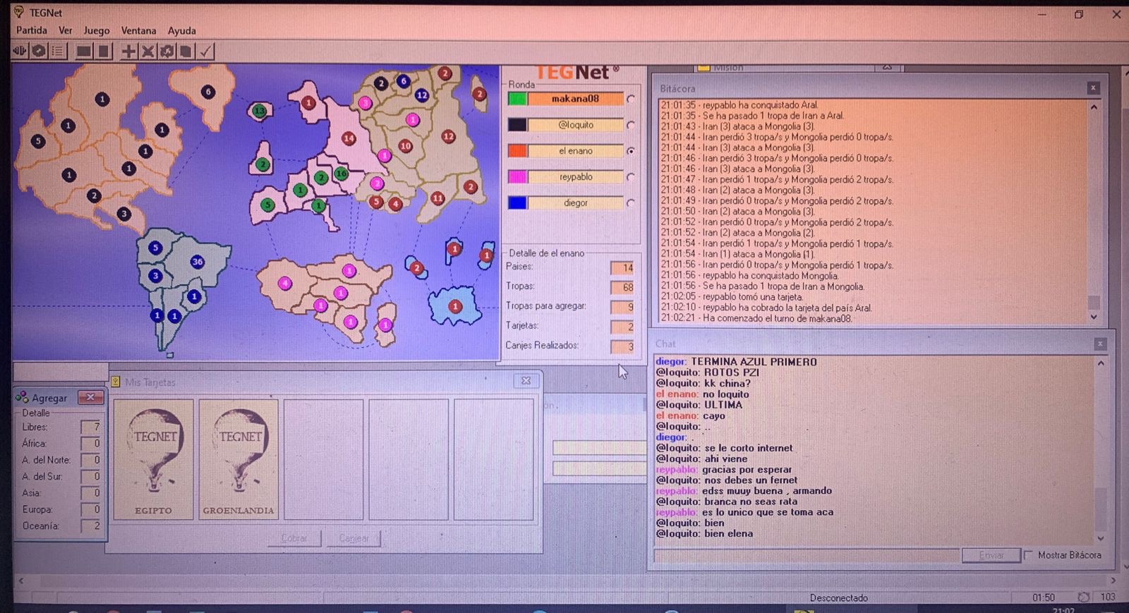Open the Partida menu
Image resolution: width=1129 pixels, height=613 pixels.
pos(32,30)
